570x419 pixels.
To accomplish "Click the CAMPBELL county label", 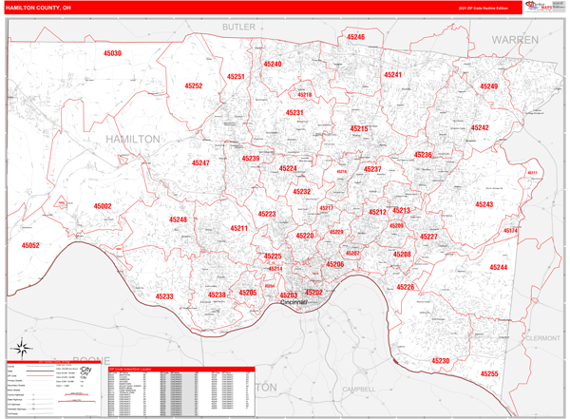I will 359,390.
